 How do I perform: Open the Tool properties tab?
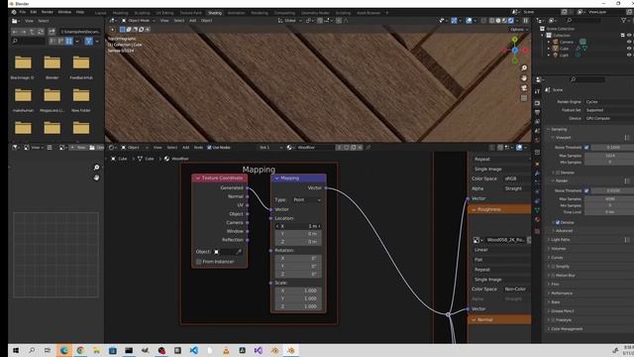pyautogui.click(x=537, y=91)
